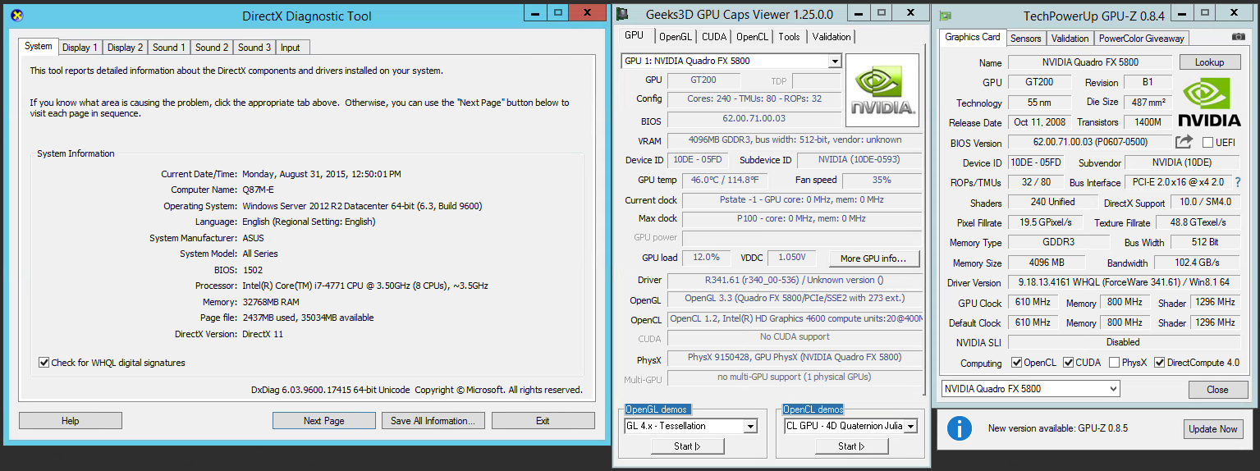Click the NVIDIA logo in GPU-Z

point(1210,103)
